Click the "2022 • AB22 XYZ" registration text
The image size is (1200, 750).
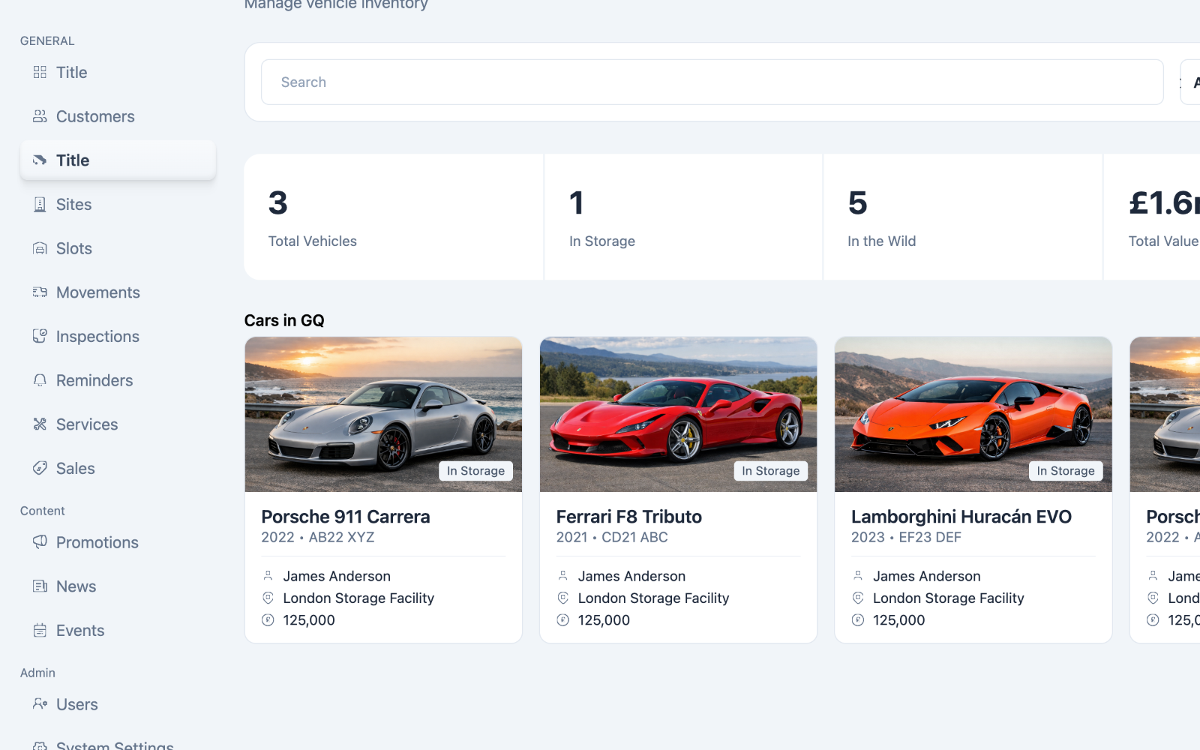click(x=318, y=537)
